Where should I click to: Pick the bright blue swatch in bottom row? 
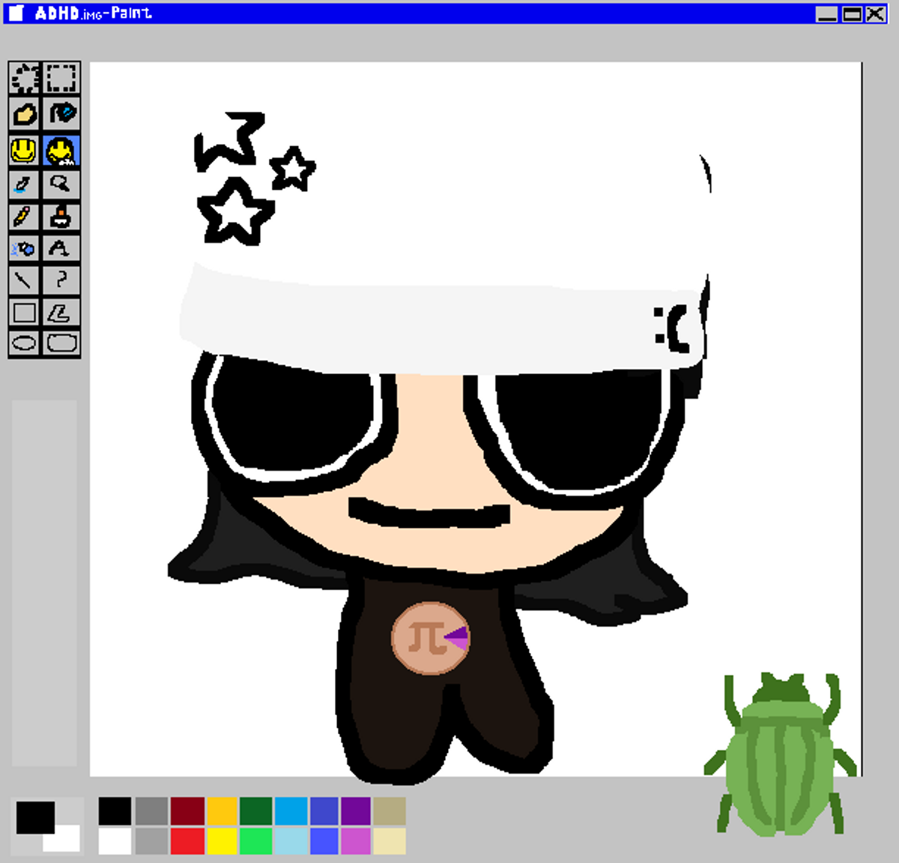[324, 841]
